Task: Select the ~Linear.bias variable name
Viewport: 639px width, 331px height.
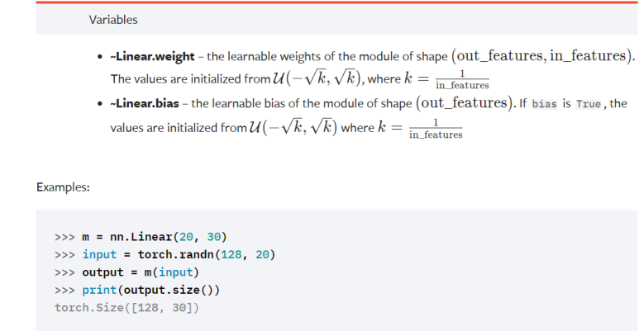Action: point(145,104)
